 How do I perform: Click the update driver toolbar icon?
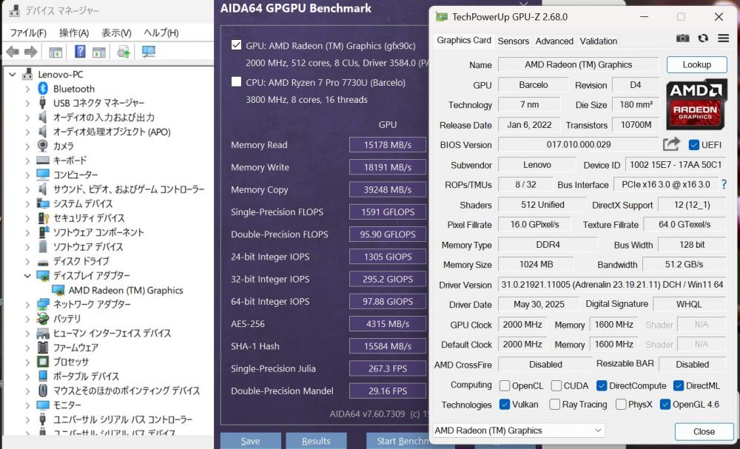(124, 52)
